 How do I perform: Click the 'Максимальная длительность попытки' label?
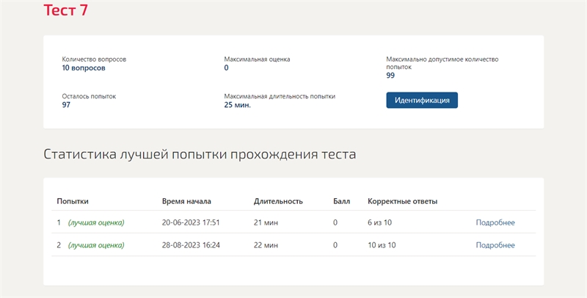[x=280, y=96]
